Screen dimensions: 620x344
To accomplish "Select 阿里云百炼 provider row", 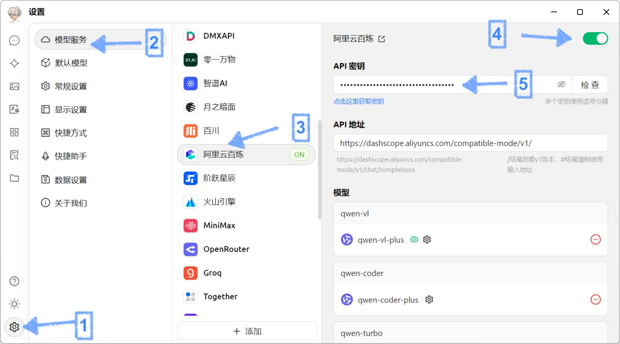I will coord(246,154).
